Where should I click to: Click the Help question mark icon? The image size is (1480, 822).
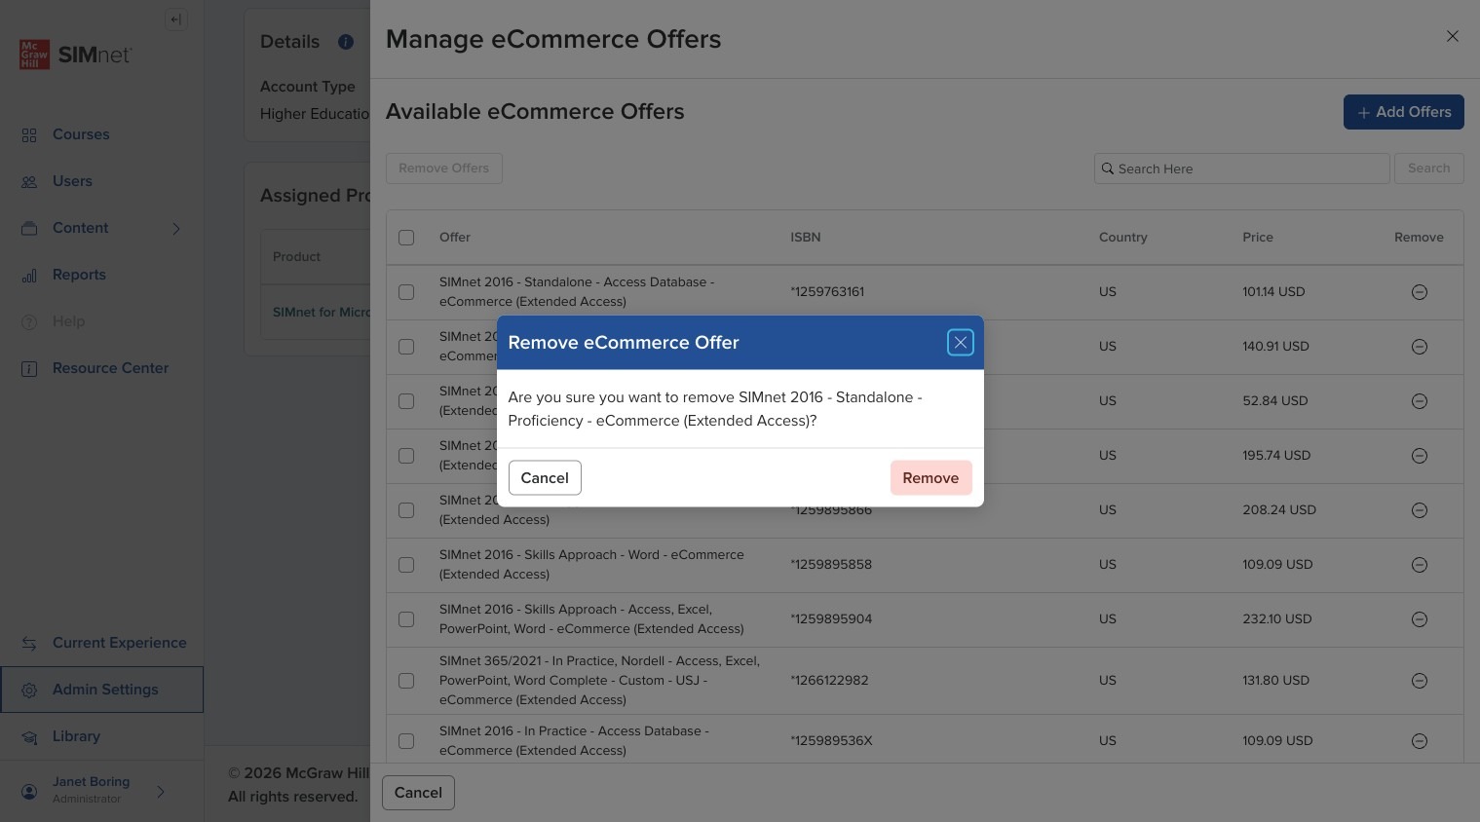(29, 322)
